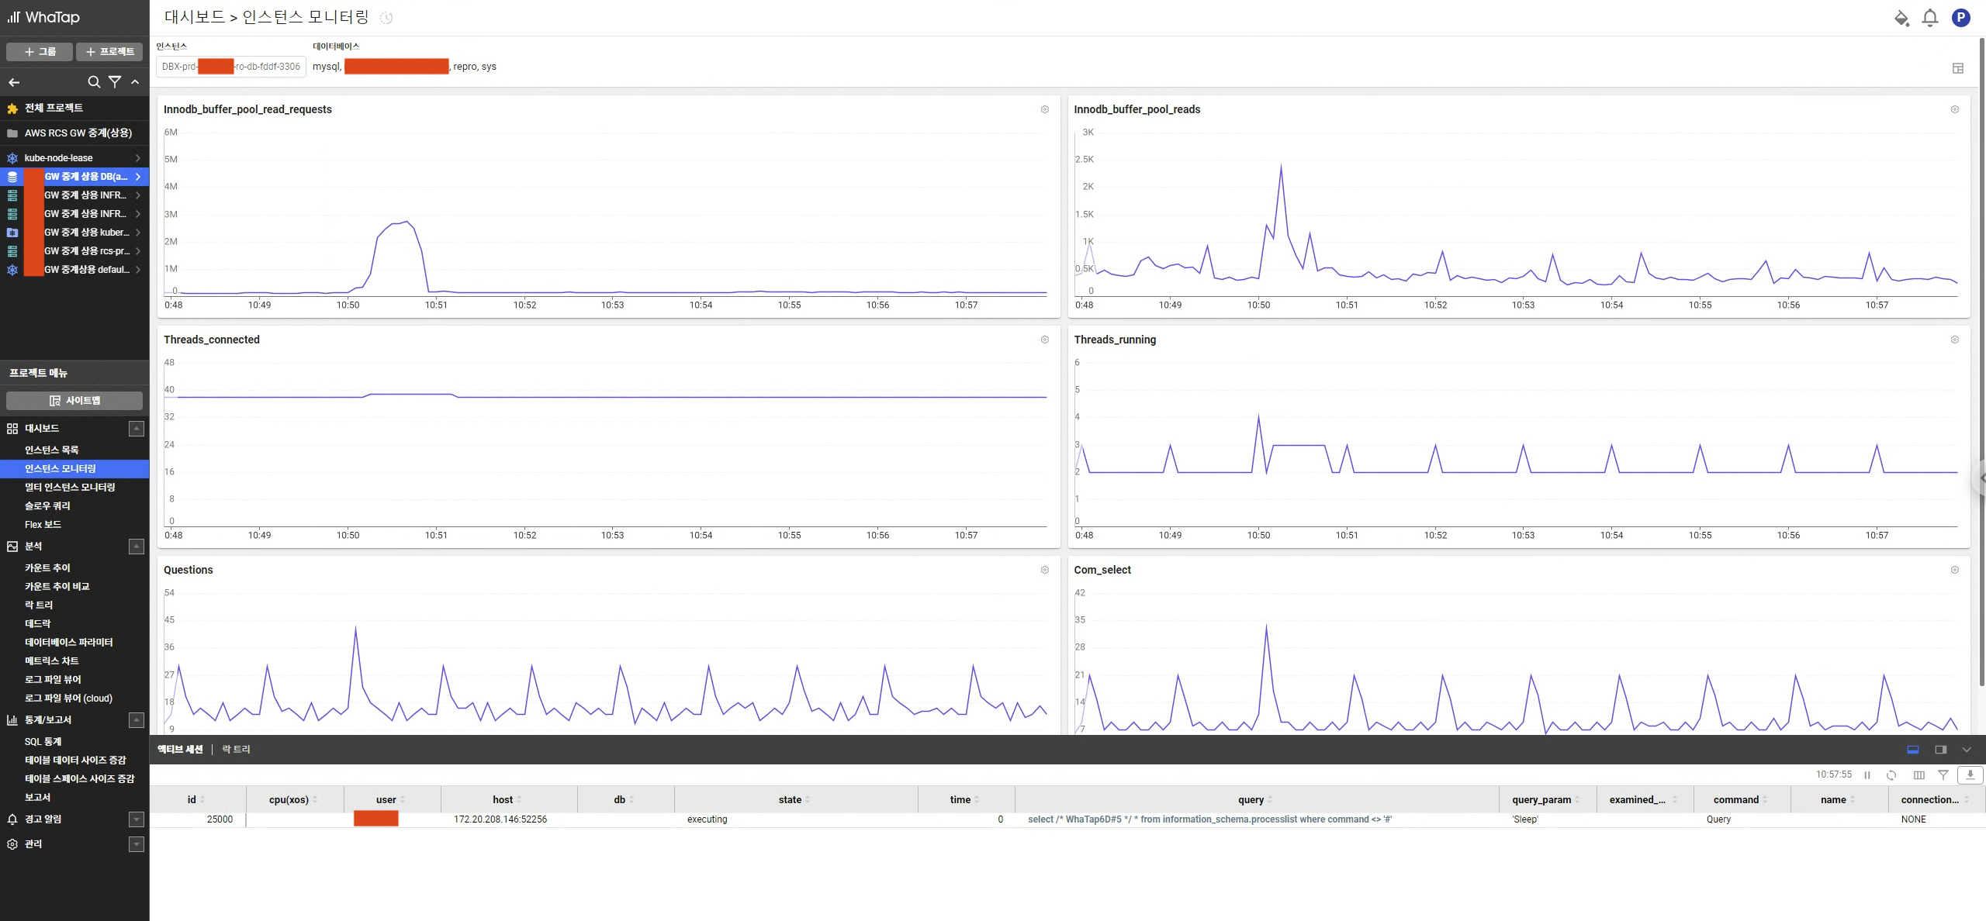Refresh the active session list
The height and width of the screenshot is (921, 1986).
pos(1891,774)
